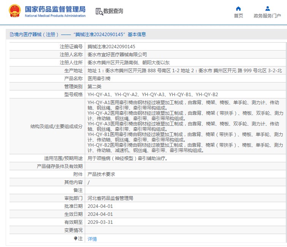The width and height of the screenshot is (287, 247).
Task: Click 其他内容 label
Action: coord(73,182)
